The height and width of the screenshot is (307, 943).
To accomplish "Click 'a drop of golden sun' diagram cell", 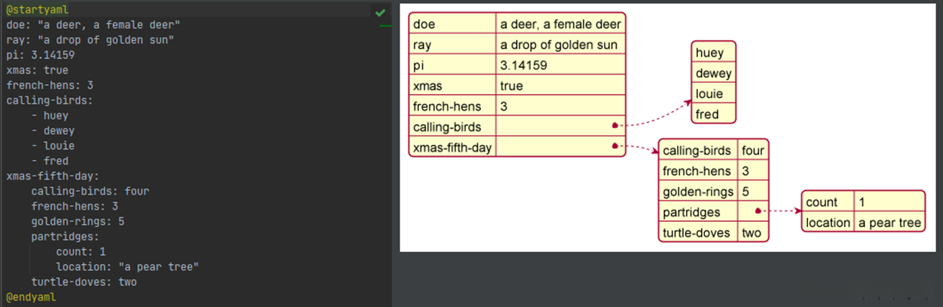I will [559, 45].
